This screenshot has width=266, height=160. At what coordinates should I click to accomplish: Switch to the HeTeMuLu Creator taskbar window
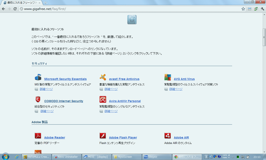coord(36,157)
